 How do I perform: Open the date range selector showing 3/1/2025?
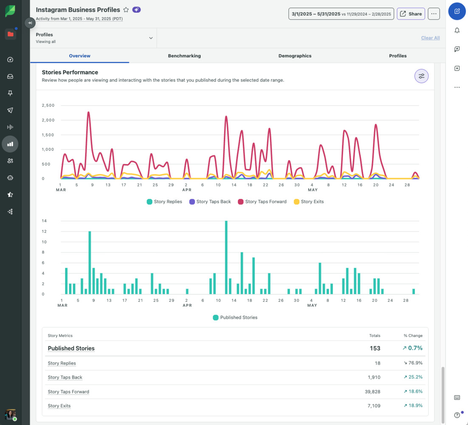341,14
